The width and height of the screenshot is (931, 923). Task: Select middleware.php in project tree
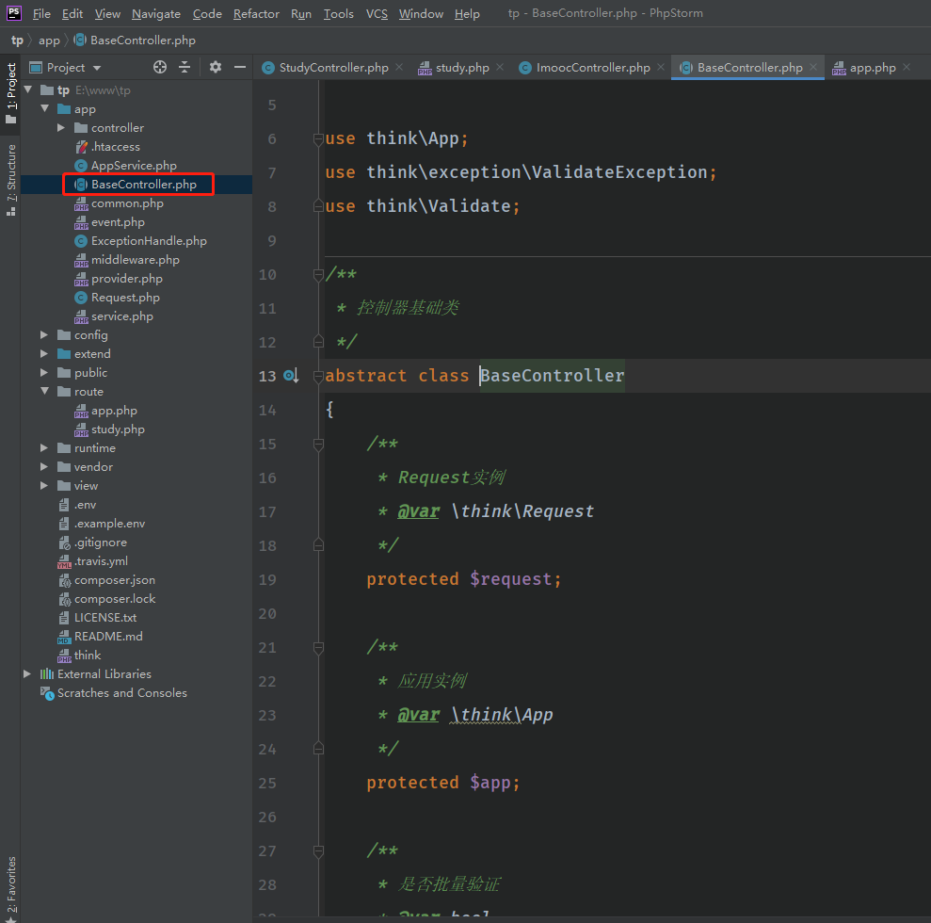135,260
